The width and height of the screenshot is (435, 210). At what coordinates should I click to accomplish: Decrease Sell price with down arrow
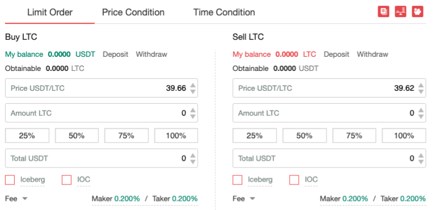[421, 91]
